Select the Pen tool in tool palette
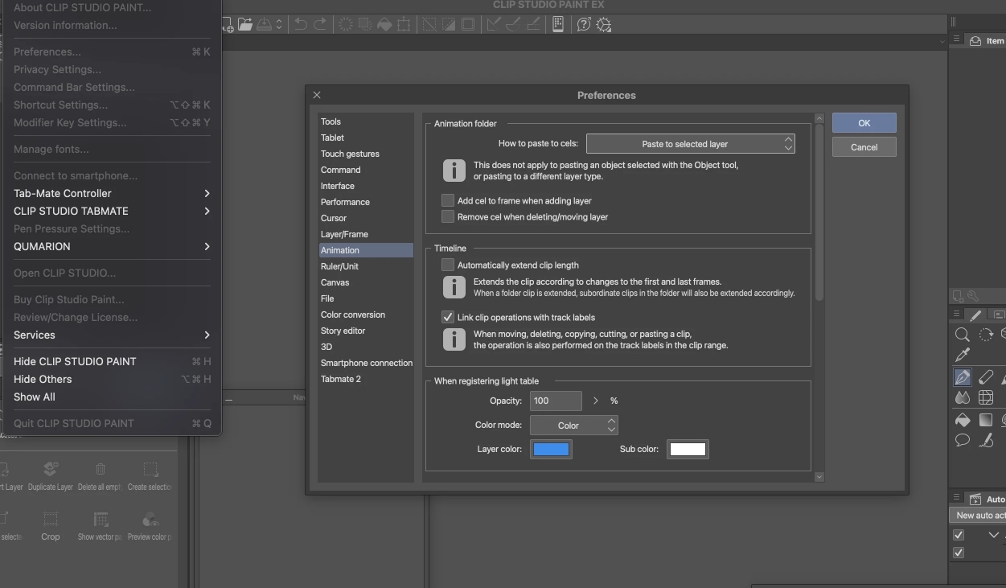This screenshot has height=588, width=1006. [x=962, y=377]
